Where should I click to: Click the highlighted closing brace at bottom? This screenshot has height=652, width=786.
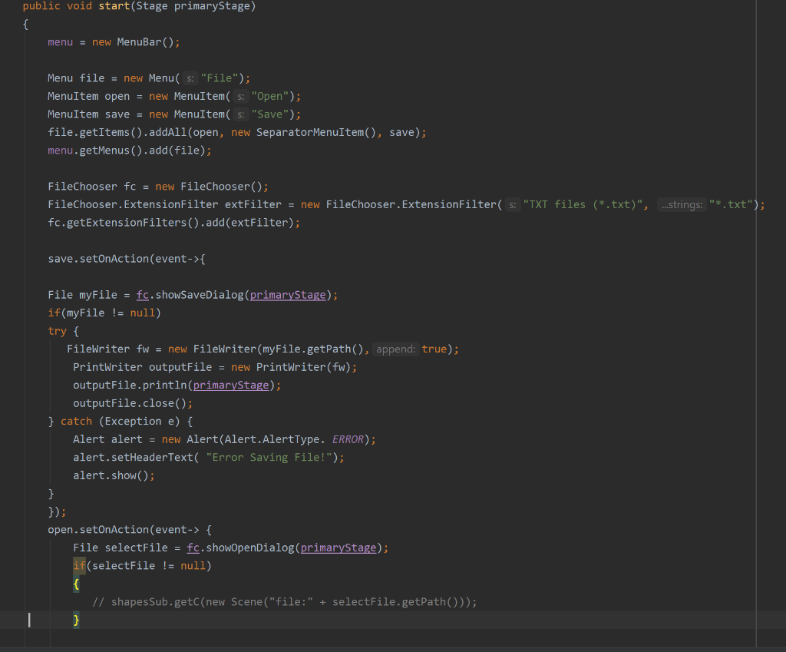tap(77, 620)
